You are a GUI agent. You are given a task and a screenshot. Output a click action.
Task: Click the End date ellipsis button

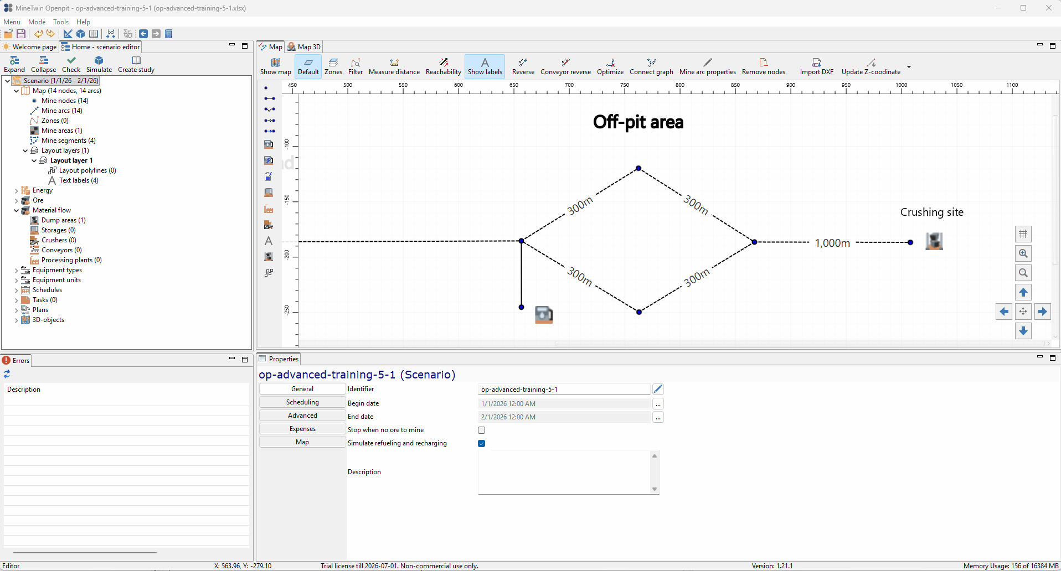point(658,417)
